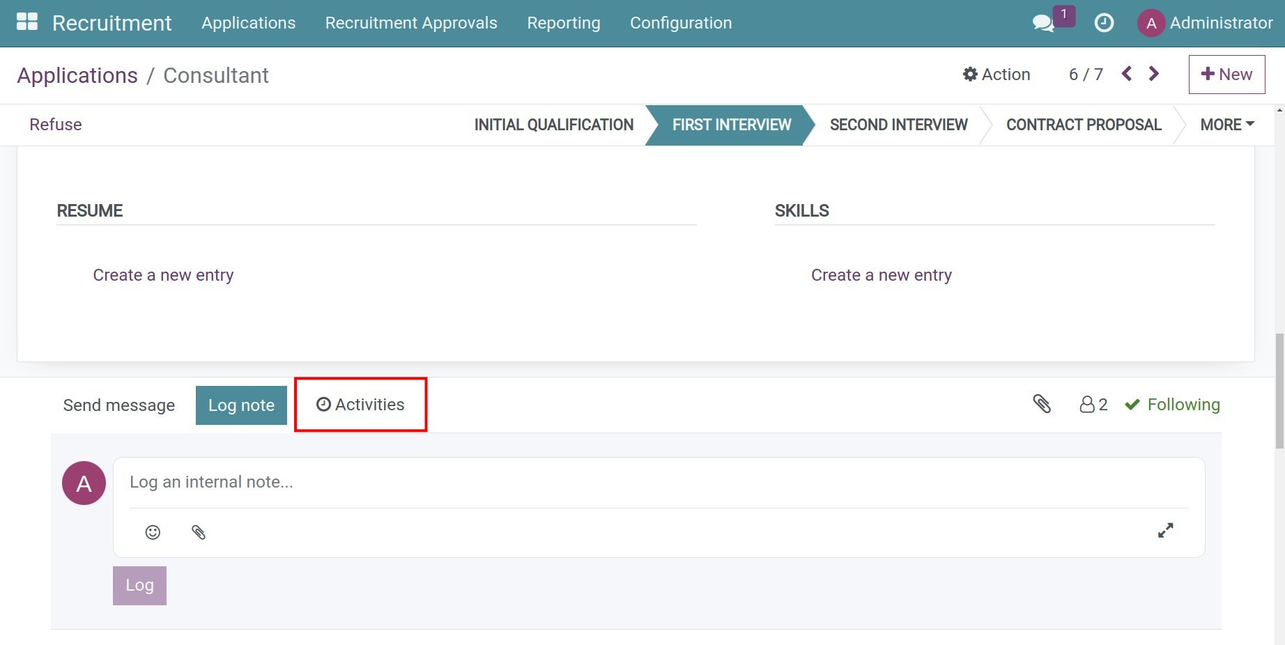
Task: Toggle the Following subscription status
Action: point(1173,405)
